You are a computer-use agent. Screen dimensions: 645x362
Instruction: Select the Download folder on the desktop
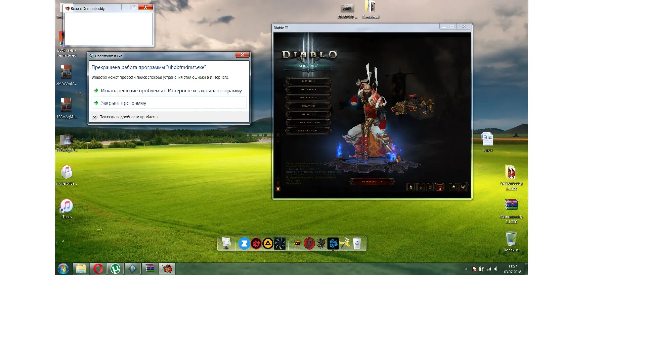point(370,10)
